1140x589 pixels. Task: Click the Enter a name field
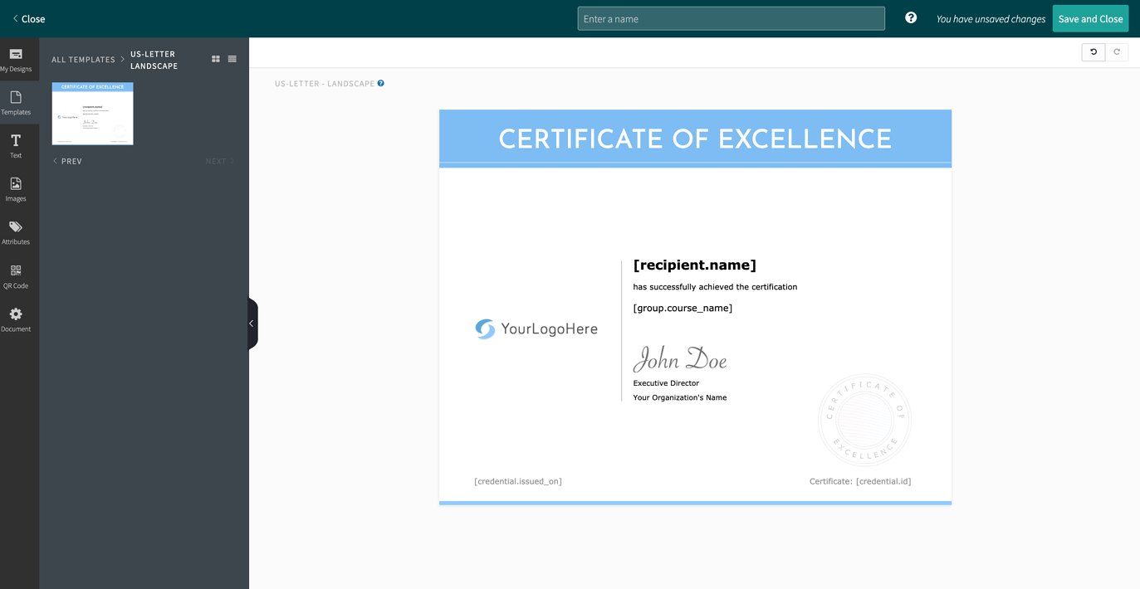[x=731, y=18]
